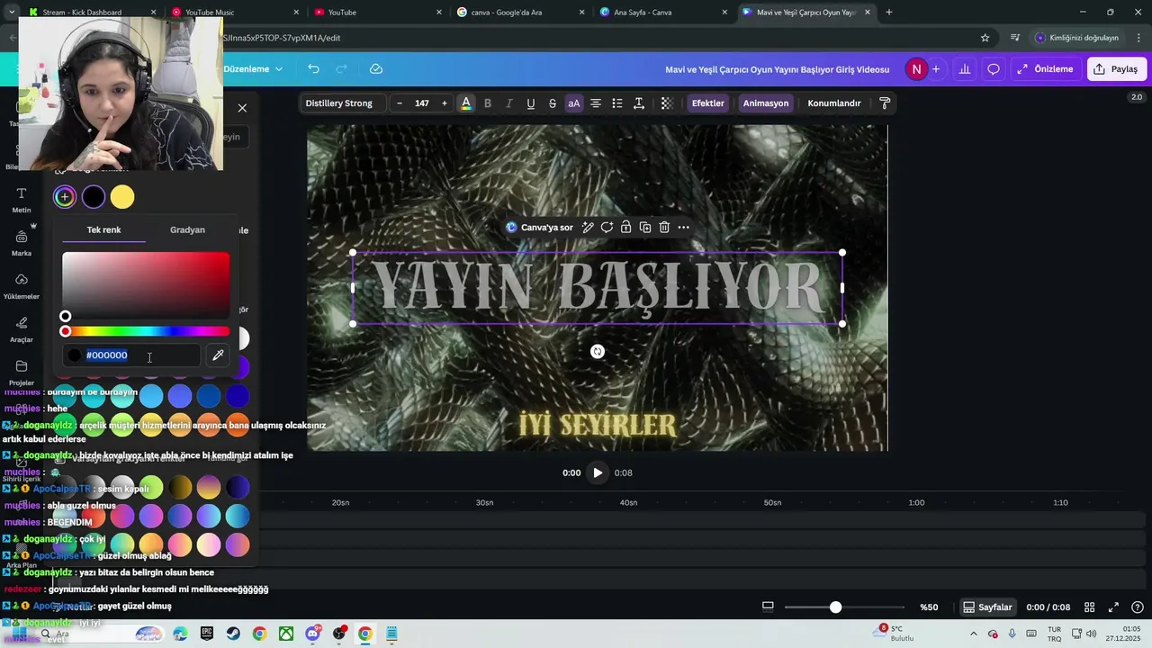Open Metin text sidebar tool
The image size is (1152, 648).
pos(22,200)
